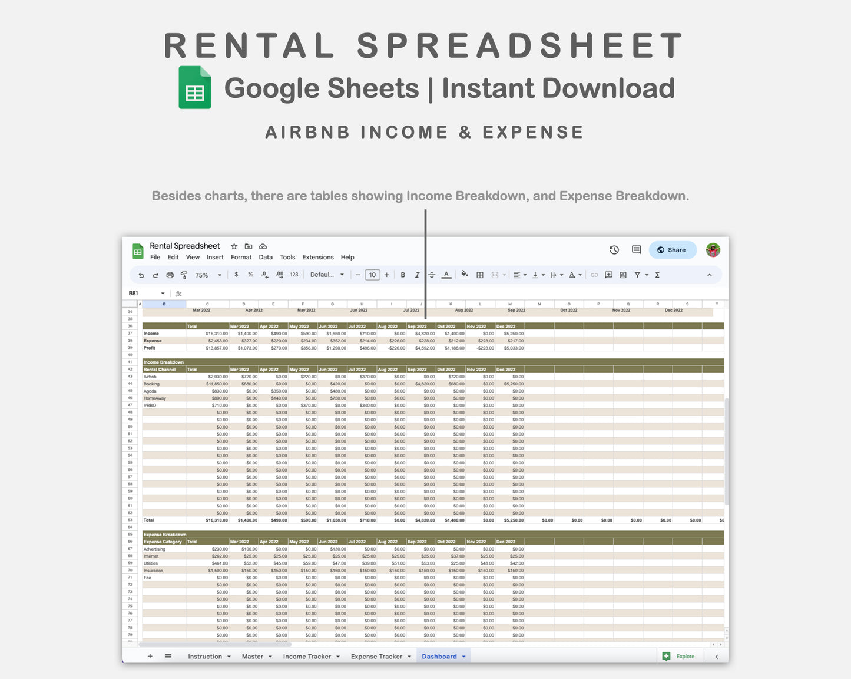Toggle bold formatting
Viewport: 851px width, 679px height.
pos(403,275)
